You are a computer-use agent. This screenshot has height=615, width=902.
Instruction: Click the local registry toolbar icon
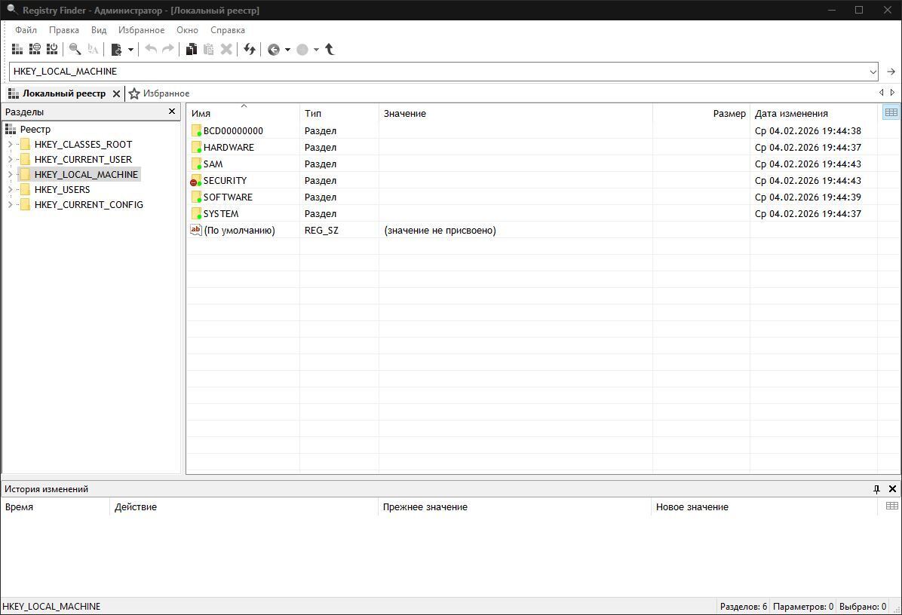(17, 50)
